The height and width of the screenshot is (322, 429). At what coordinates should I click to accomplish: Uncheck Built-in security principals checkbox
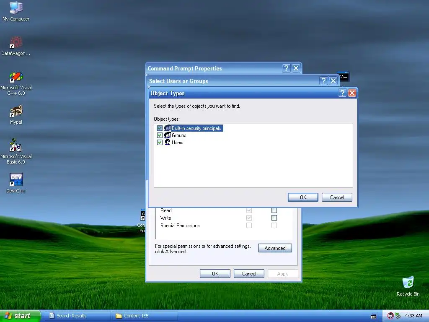pyautogui.click(x=160, y=128)
